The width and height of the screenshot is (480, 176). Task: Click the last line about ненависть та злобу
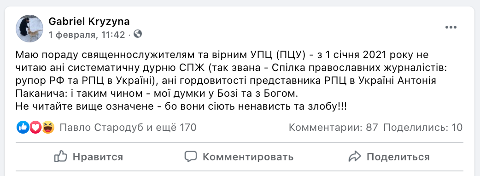181,106
